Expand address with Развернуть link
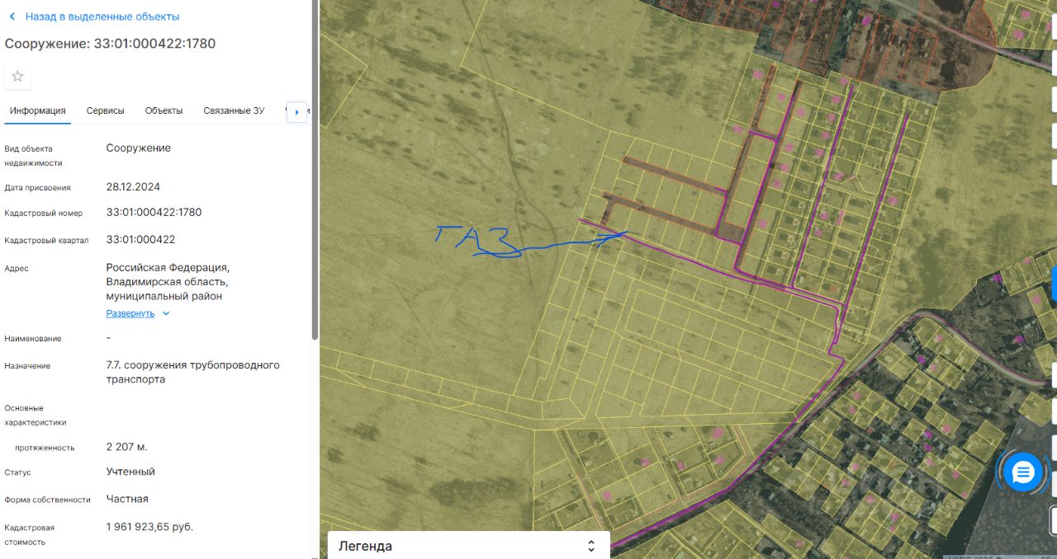Image resolution: width=1057 pixels, height=559 pixels. click(x=130, y=313)
